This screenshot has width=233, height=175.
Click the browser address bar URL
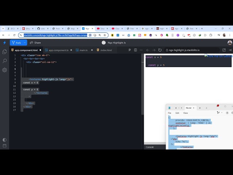(55, 35)
